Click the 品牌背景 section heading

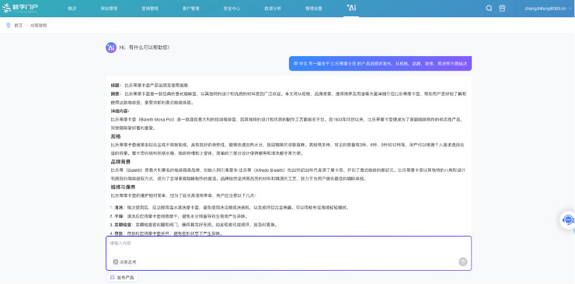(x=121, y=162)
